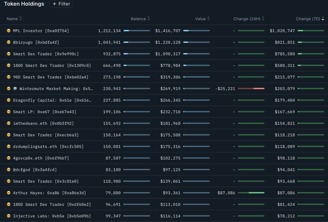
Task: Click the emoji icon next to @dcfgod
Action: click(x=9, y=170)
